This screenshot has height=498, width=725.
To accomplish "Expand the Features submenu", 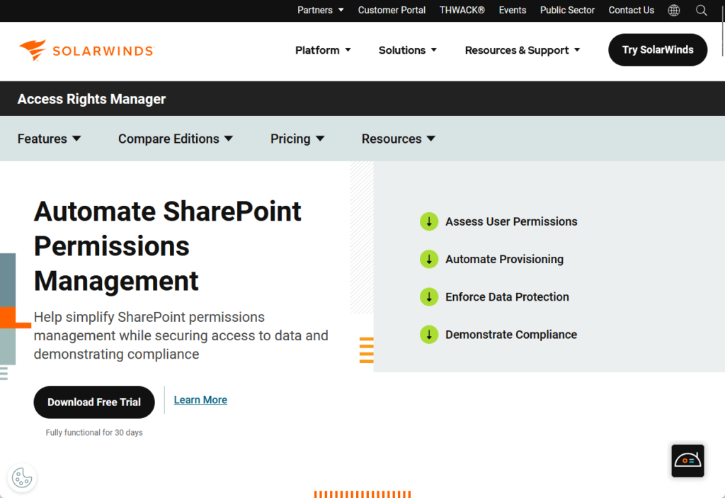I will (49, 139).
